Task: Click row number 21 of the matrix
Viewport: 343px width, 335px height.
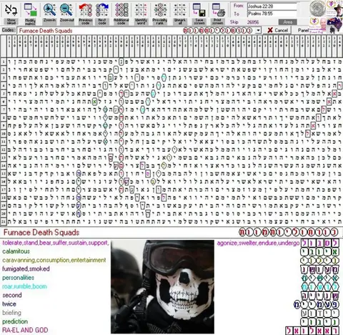Action: coord(4,221)
